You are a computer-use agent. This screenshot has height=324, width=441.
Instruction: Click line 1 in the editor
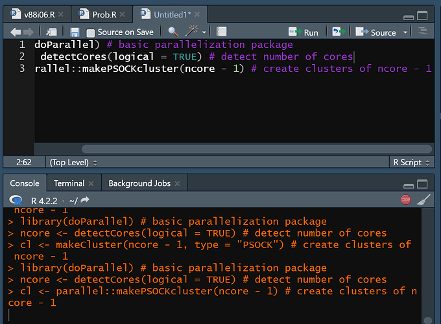pyautogui.click(x=163, y=45)
